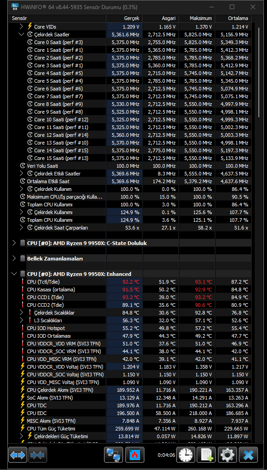
Task: Select CPU Kasası (ortalama) row
Action: click(x=131, y=290)
